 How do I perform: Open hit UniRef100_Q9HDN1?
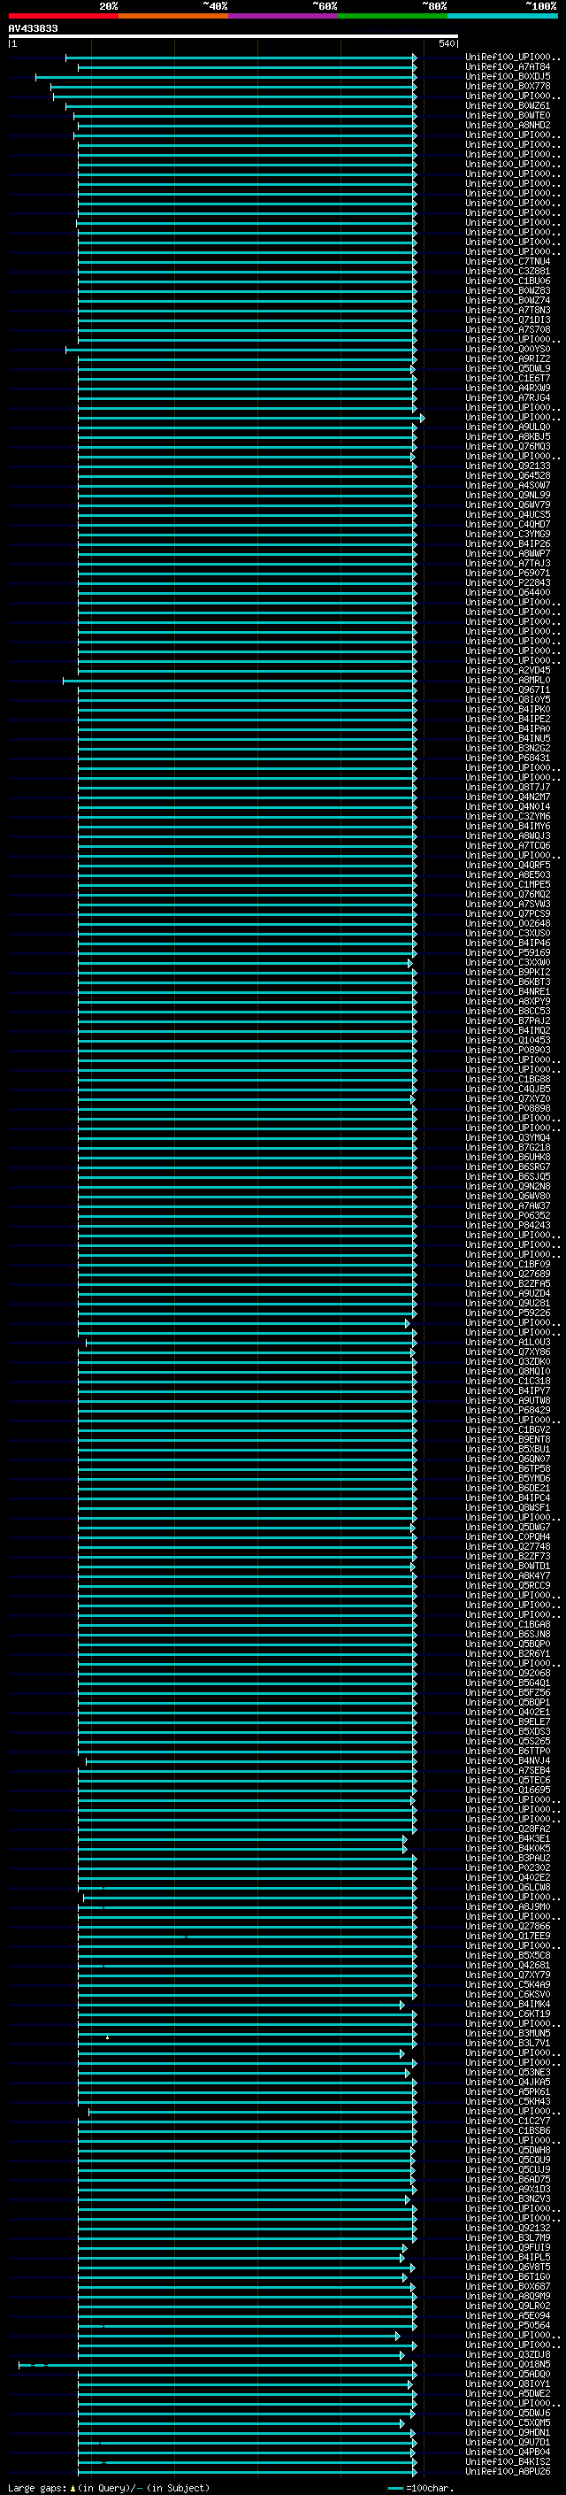pos(507,2432)
